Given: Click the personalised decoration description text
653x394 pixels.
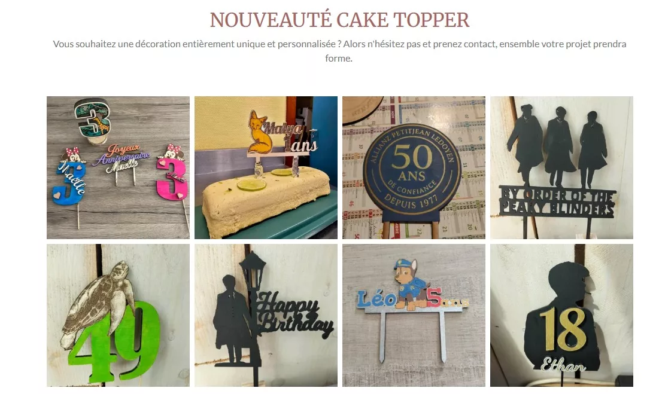Looking at the screenshot, I should pos(339,51).
